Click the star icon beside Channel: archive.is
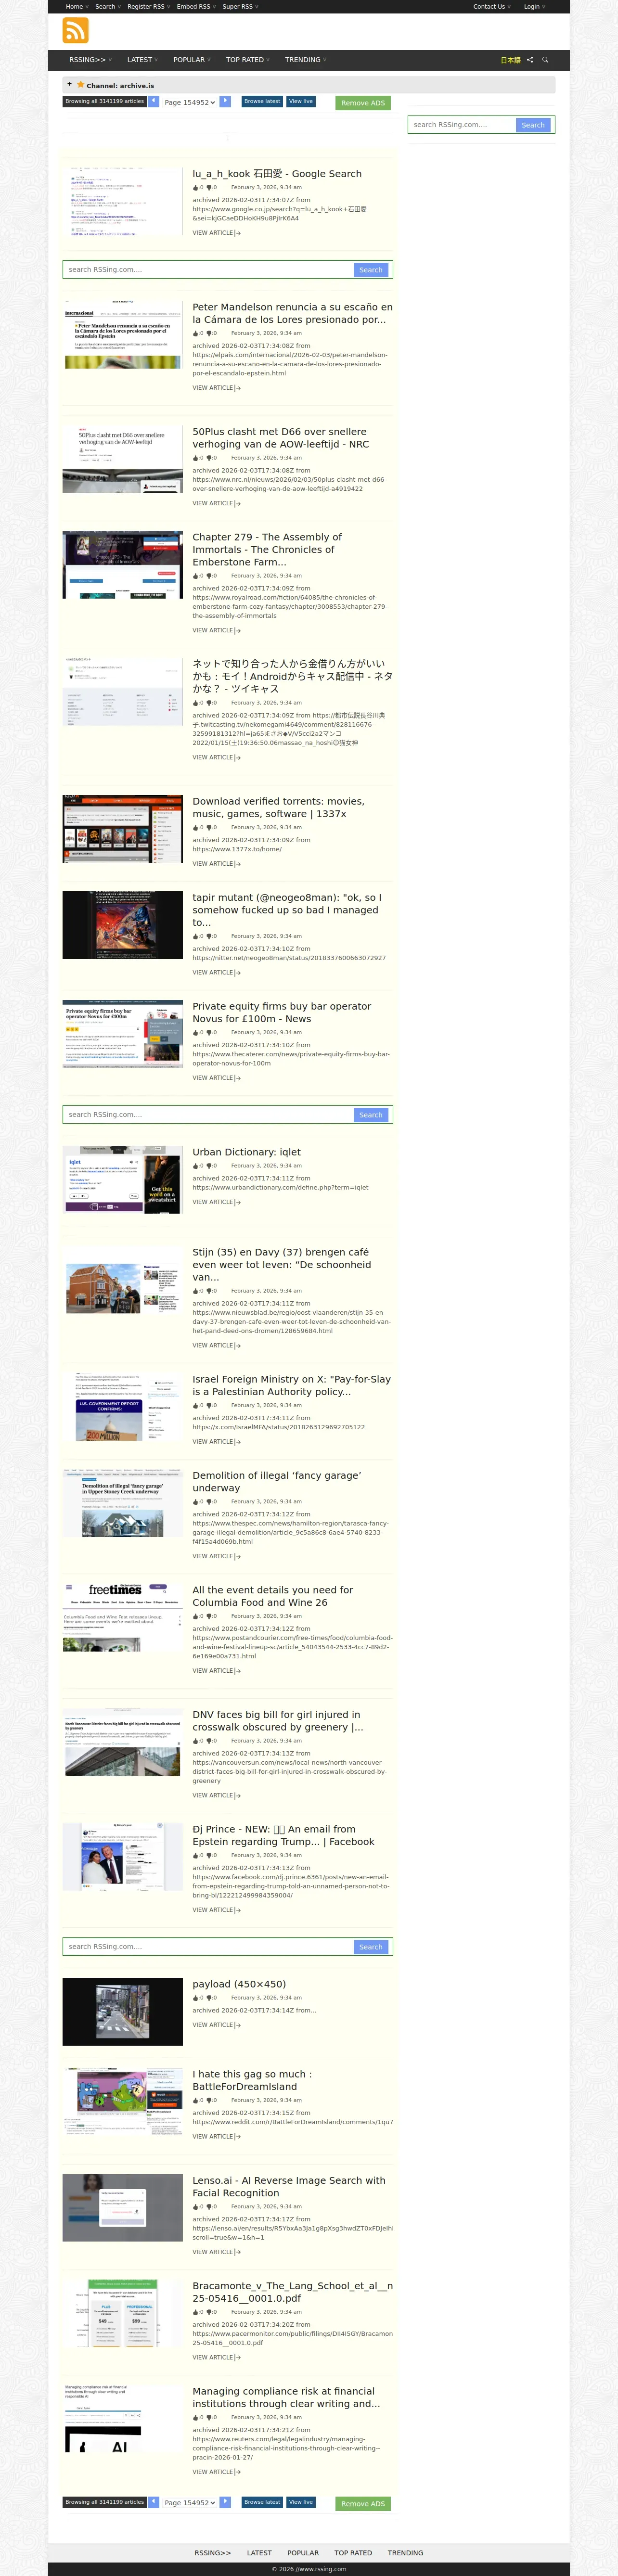The height and width of the screenshot is (2576, 618). click(x=80, y=85)
